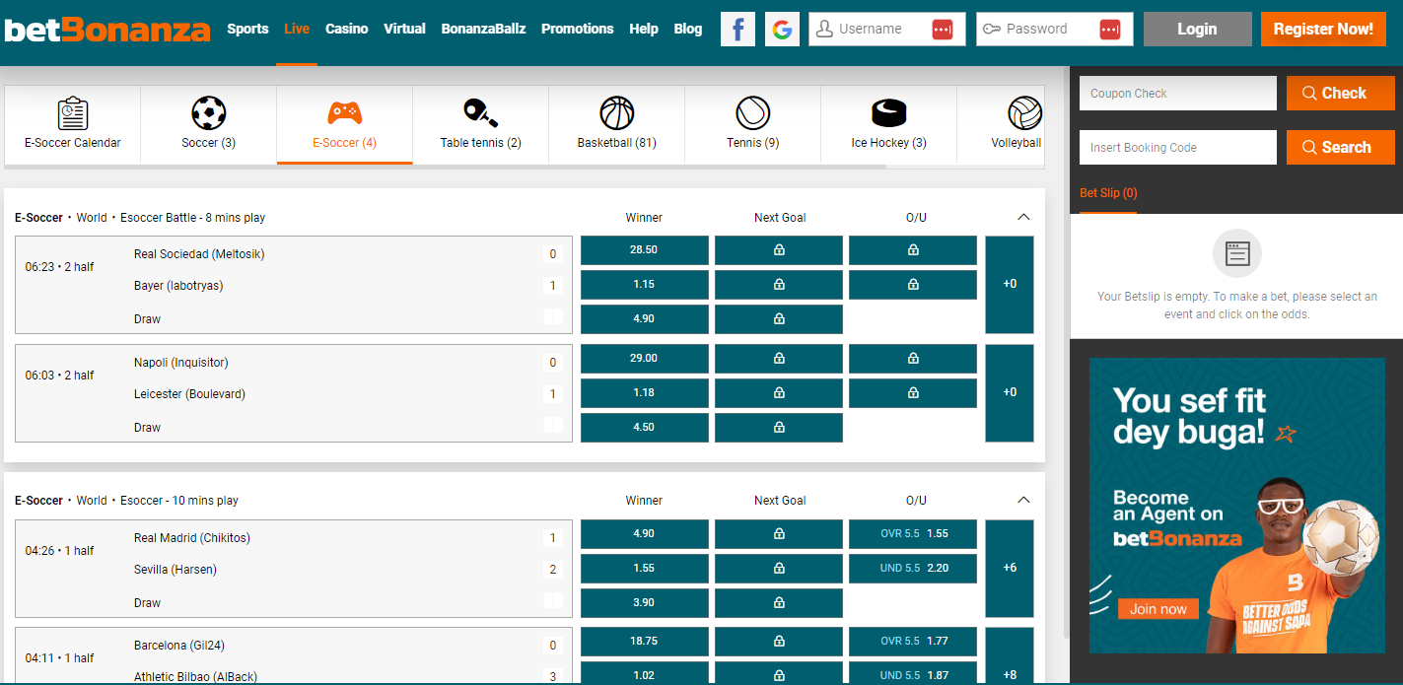Open the E-Soccer Calendar icon
Screen dimensions: 1403x685
pyautogui.click(x=72, y=113)
